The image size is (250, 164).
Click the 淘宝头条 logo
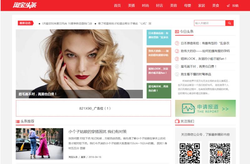click(x=25, y=5)
